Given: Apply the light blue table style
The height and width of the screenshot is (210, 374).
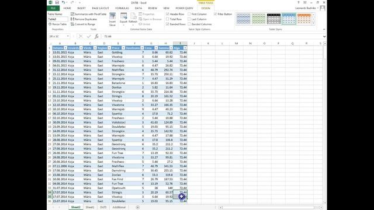Looking at the screenshot, I should pos(243,19).
